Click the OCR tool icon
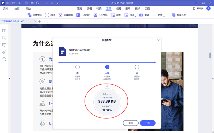The image size is (214, 133). 47,15
